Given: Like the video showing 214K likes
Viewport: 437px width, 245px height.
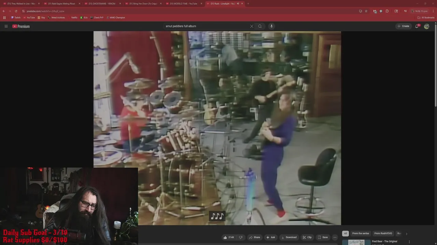Looking at the screenshot, I should [x=229, y=237].
